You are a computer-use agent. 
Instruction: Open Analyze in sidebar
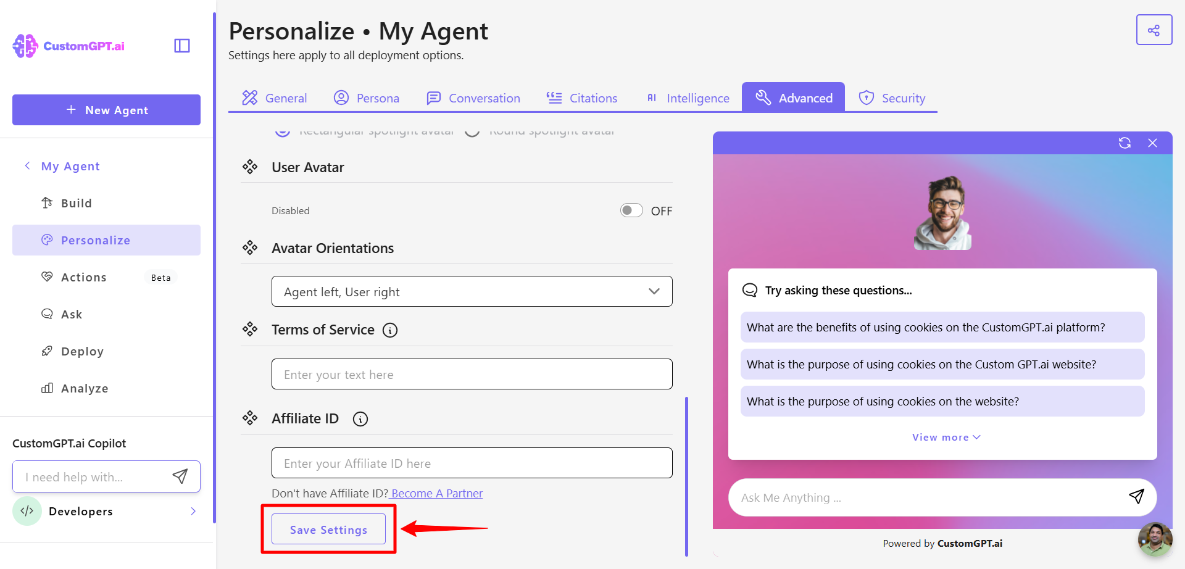point(106,388)
